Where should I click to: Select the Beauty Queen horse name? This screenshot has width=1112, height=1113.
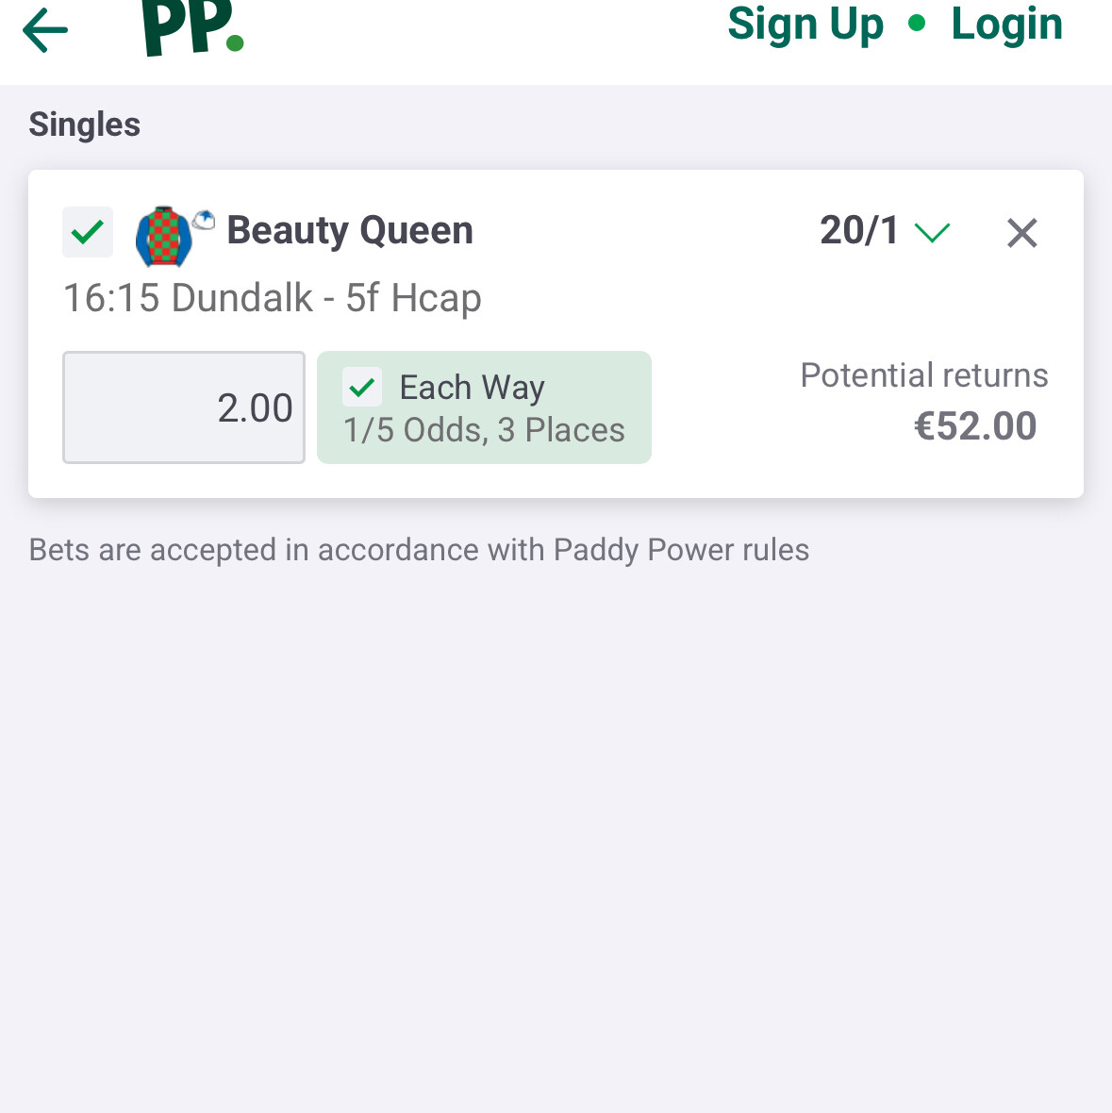tap(350, 231)
